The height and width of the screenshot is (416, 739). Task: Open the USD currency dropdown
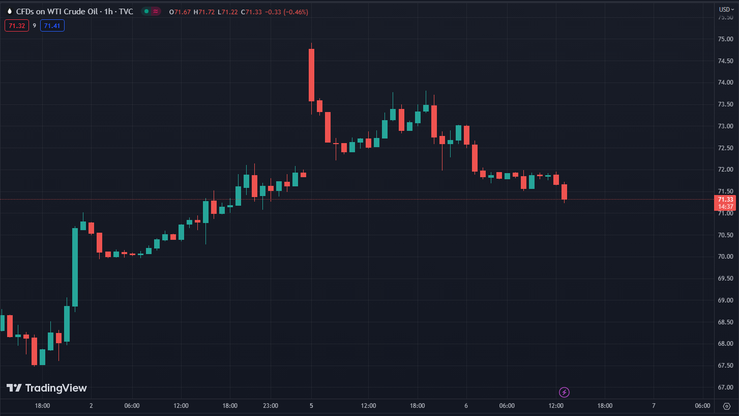[725, 9]
